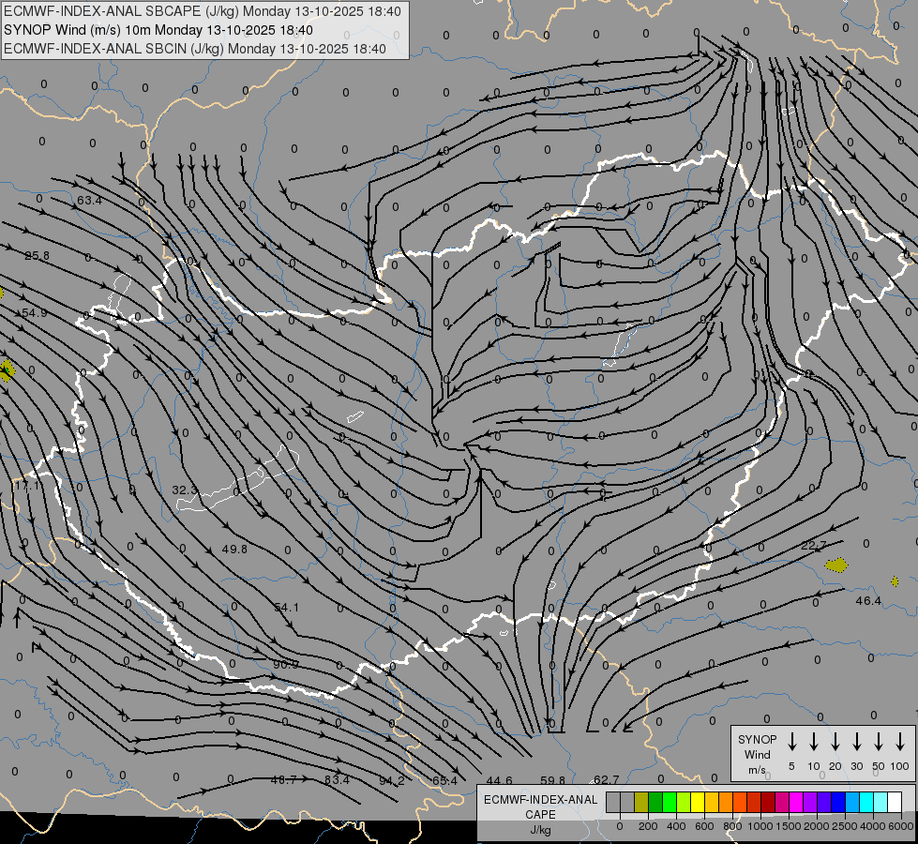The image size is (918, 844).
Task: Click the 5 m/s wind arrow in legend
Action: 791,741
